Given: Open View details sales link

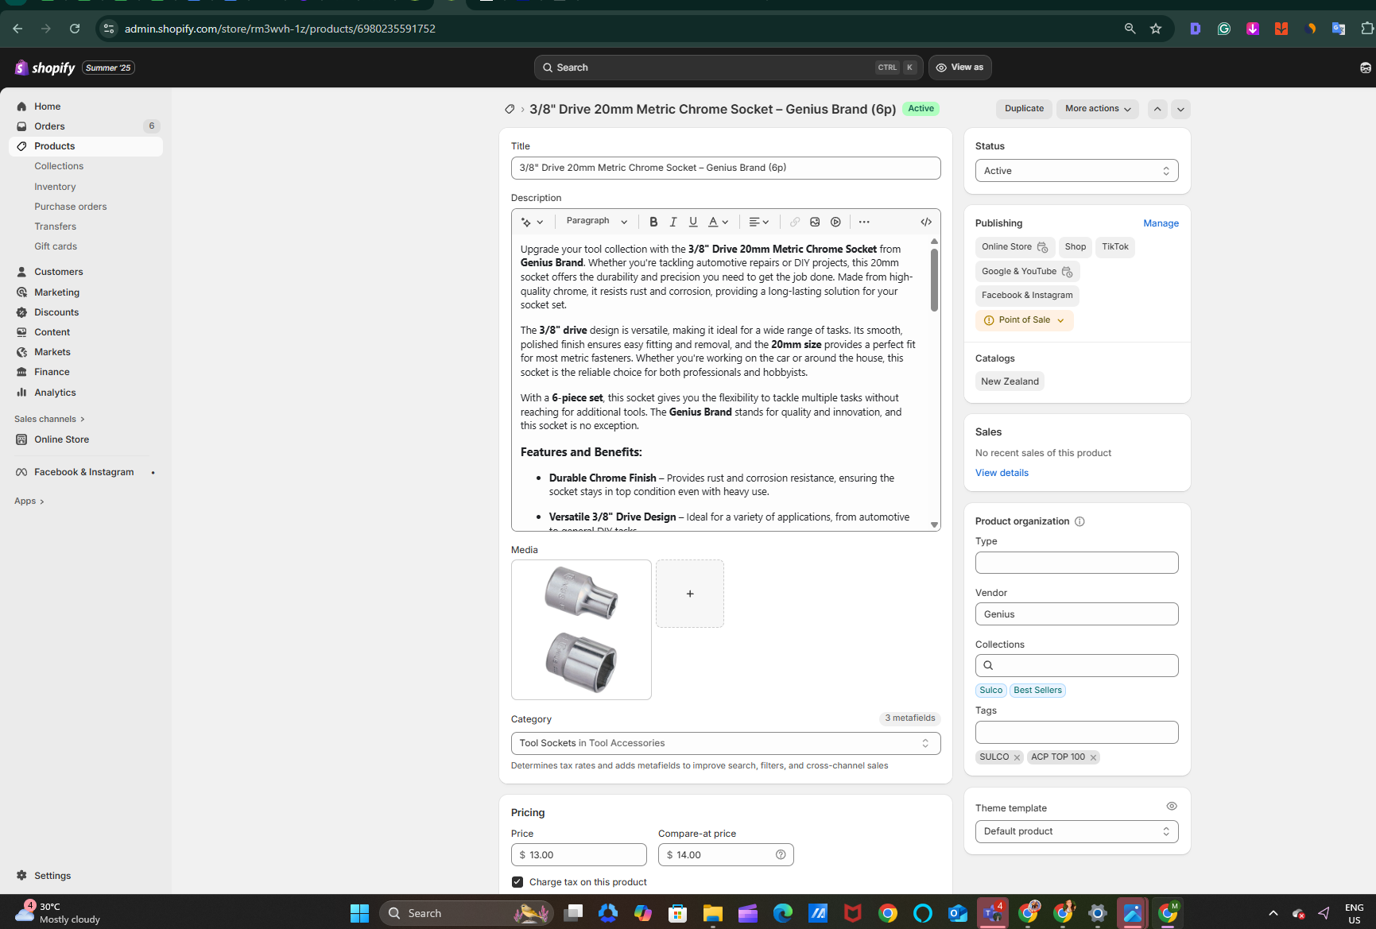Looking at the screenshot, I should [x=1002, y=473].
